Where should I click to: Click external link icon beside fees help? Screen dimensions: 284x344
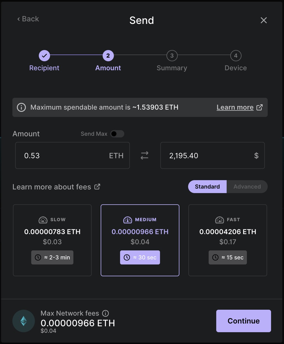97,187
